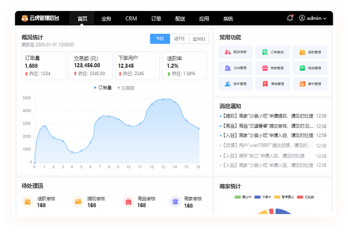Screen dimensions: 348x233
Task: Click the 商品审核 bag icon in 待处理项
Action: [x=128, y=202]
